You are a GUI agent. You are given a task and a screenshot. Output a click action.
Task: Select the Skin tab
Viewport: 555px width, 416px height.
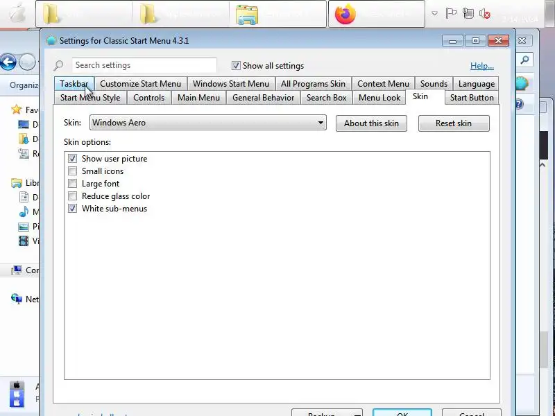tap(425, 96)
